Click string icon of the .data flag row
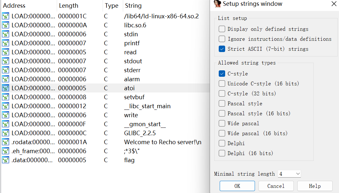This screenshot has height=193, width=339. coord(6,160)
